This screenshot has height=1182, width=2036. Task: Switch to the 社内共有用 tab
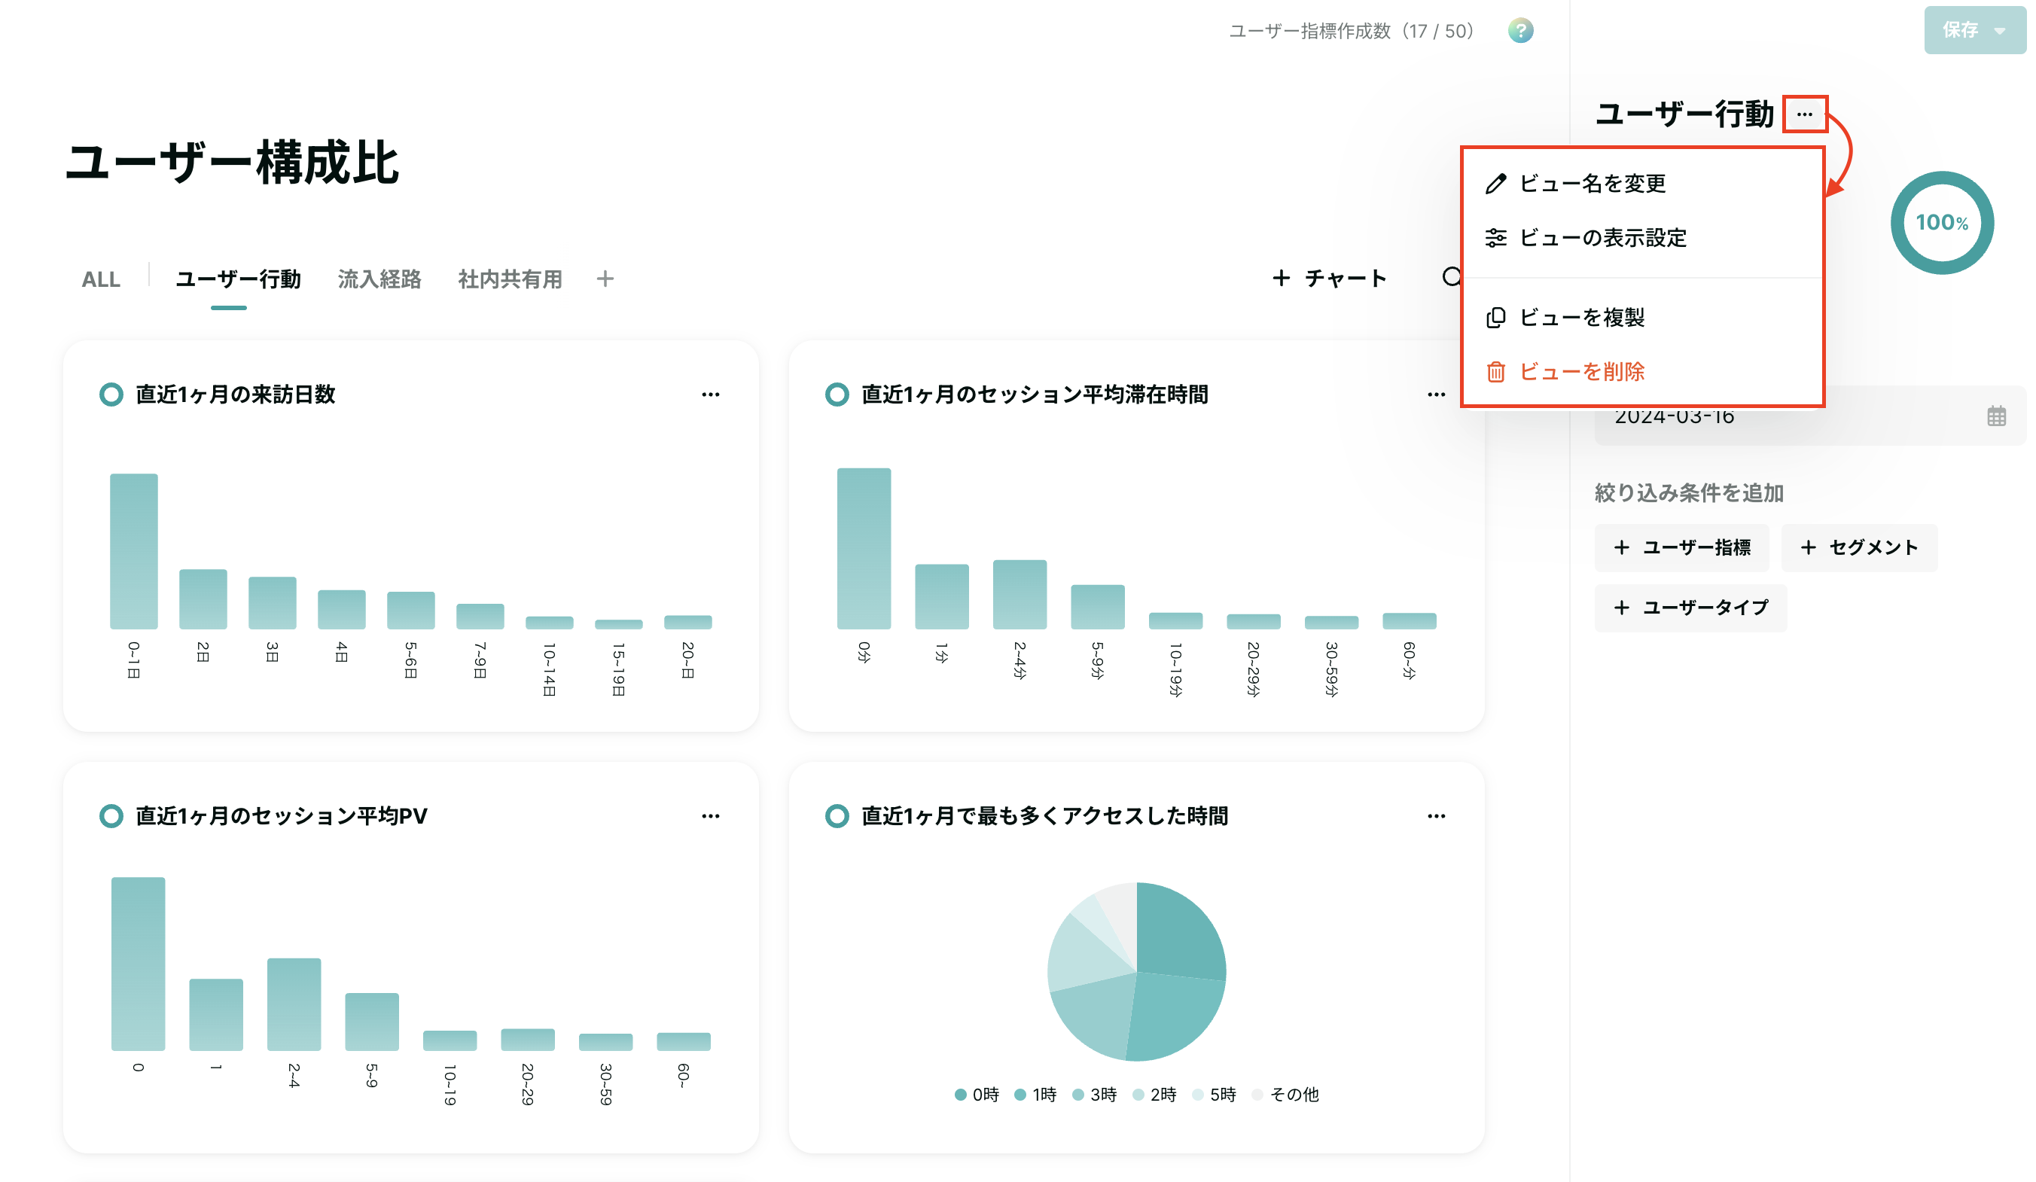click(x=510, y=279)
